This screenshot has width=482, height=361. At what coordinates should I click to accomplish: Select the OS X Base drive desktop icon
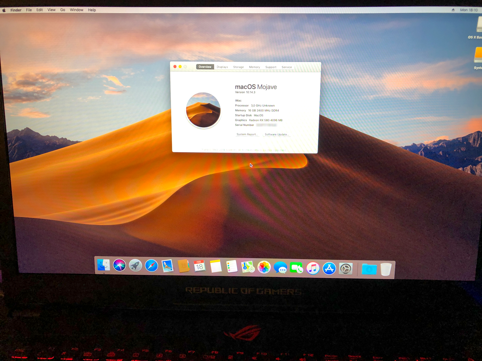pyautogui.click(x=478, y=27)
